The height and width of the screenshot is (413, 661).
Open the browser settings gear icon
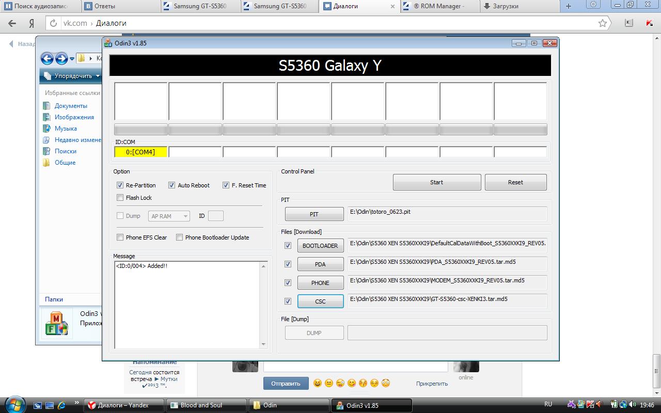pos(594,5)
